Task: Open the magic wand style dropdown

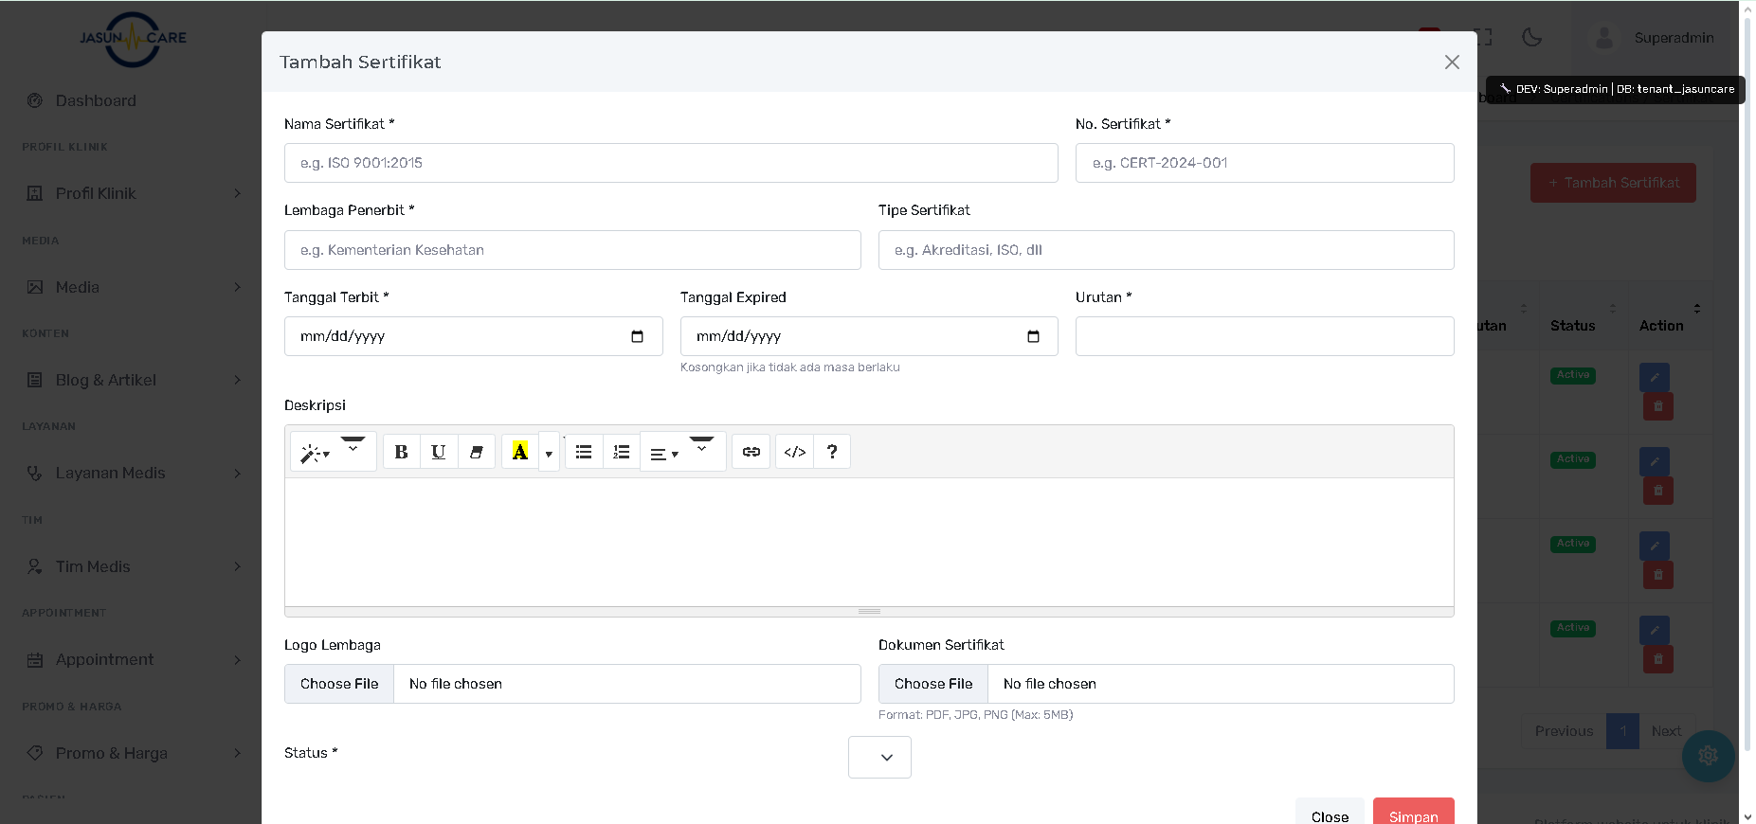Action: 316,454
